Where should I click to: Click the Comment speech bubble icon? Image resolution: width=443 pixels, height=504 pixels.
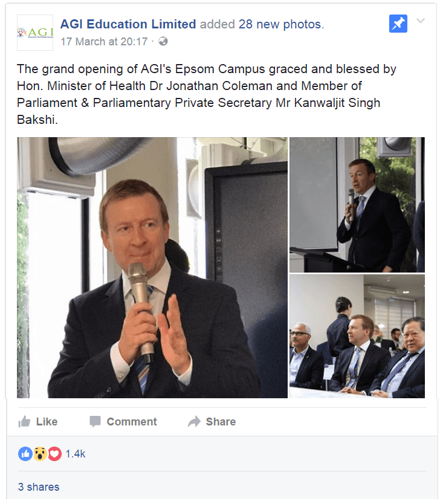click(95, 421)
